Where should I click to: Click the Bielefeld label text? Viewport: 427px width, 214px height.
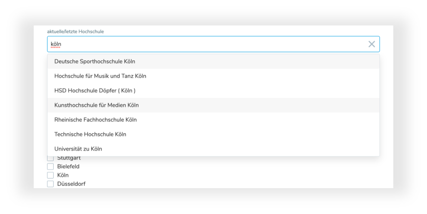tap(68, 166)
